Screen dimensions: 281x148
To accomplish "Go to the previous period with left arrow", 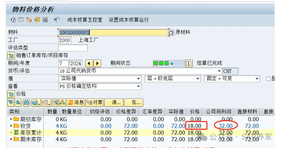I will pos(89,63).
